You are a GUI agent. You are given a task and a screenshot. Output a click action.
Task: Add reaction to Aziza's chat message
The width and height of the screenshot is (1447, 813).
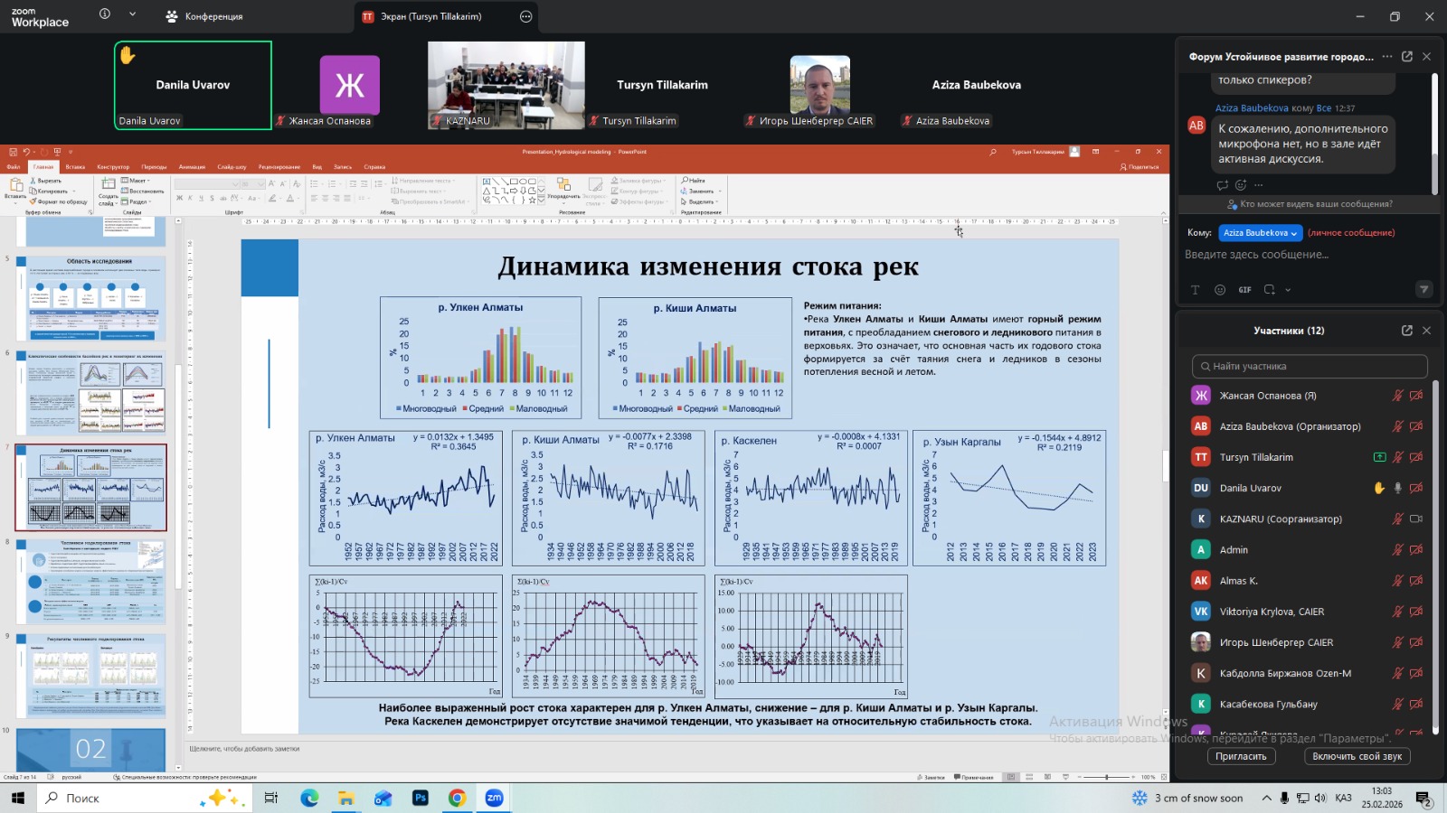pyautogui.click(x=1241, y=185)
